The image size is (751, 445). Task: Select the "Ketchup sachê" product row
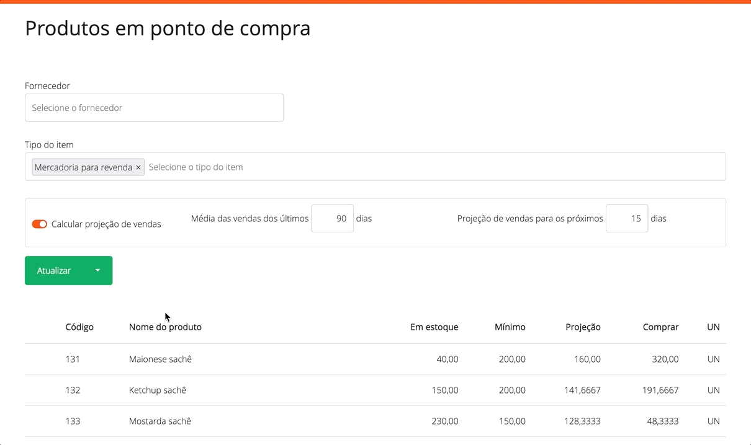(158, 390)
